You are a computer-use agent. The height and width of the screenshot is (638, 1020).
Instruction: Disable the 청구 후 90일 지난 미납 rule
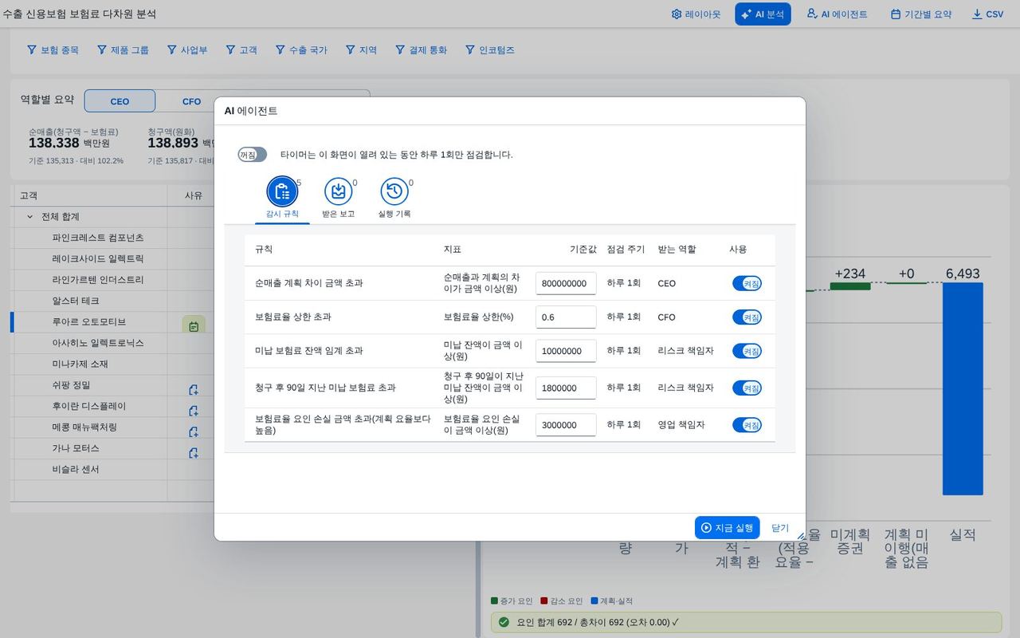(x=747, y=388)
